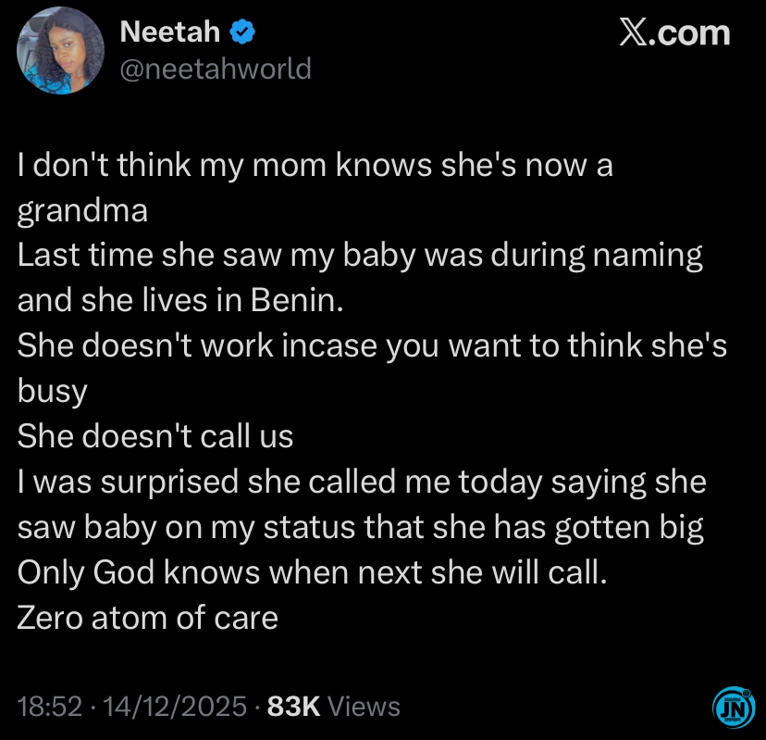The image size is (766, 740).
Task: Click the line starting "I was surprised"
Action: point(362,482)
